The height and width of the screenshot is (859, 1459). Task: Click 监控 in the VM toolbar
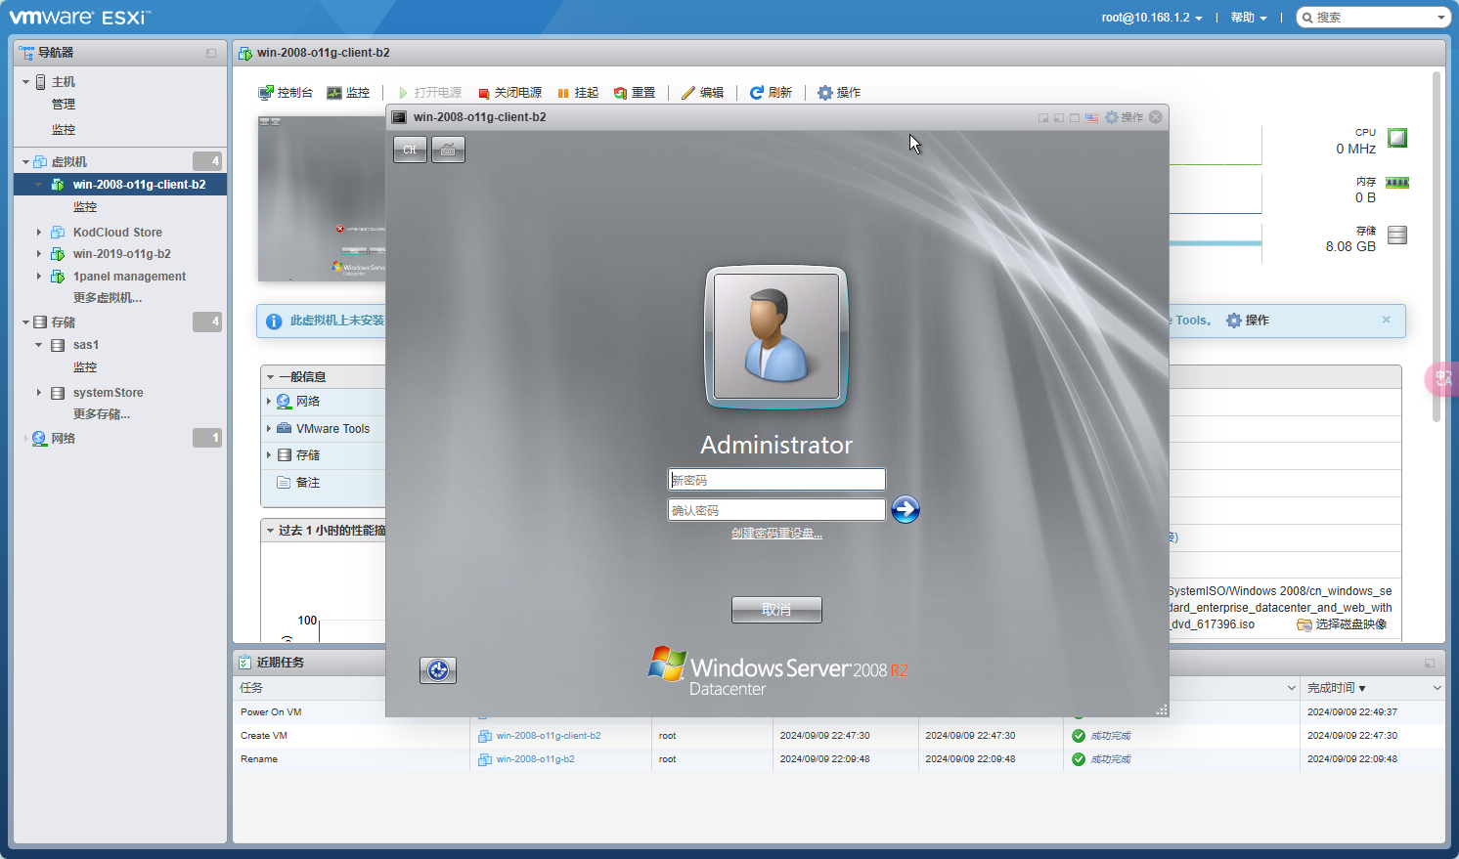[x=348, y=93]
